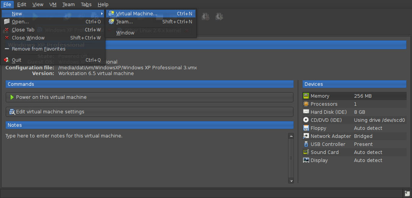Click the status bar icon at bottom right

(x=407, y=193)
